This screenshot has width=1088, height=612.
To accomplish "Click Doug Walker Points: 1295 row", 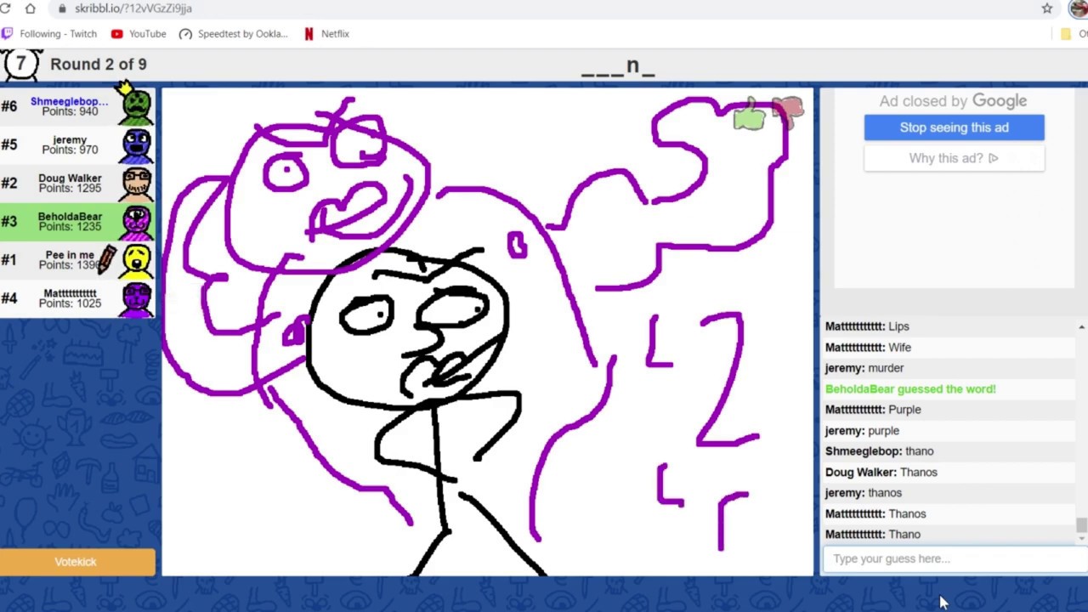I will 77,183.
